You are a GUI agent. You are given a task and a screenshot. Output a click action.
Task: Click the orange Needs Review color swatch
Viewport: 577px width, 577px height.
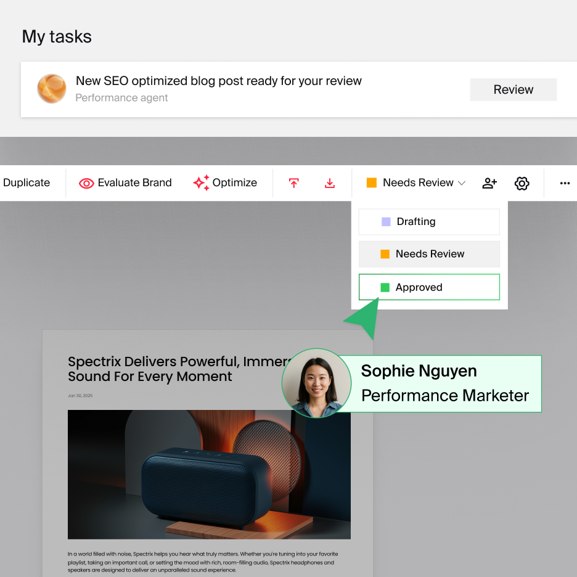click(372, 182)
